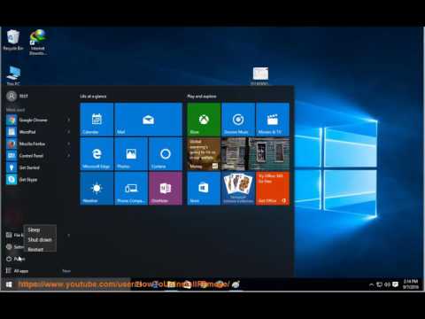The image size is (425, 319).
Task: Launch the Microsoft Solitaire Collection tile
Action: point(238,189)
